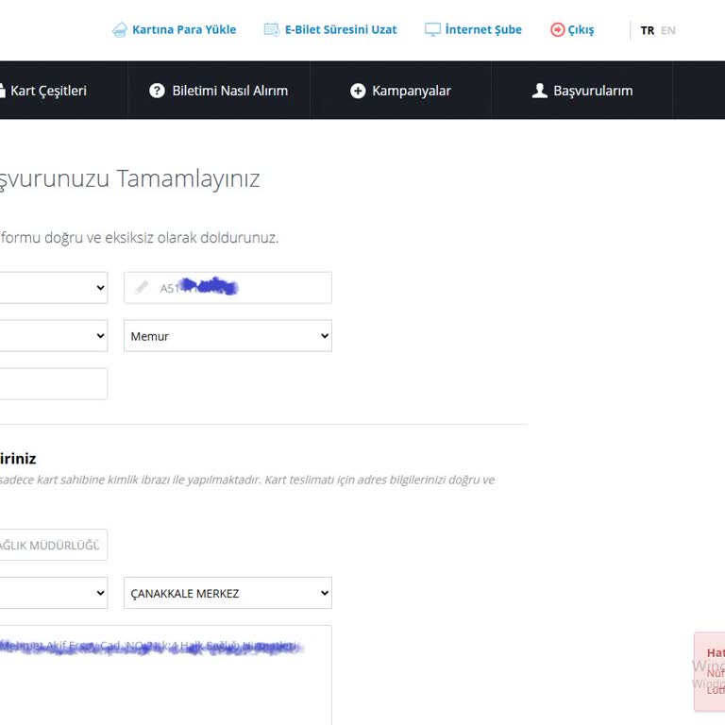The image size is (725, 725).
Task: Click the pencil icon in the A51 field
Action: [142, 288]
